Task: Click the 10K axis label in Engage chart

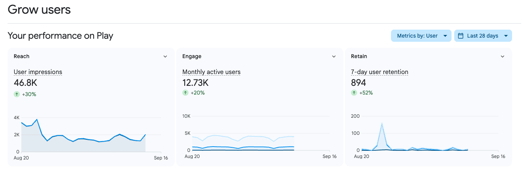Action: coord(187,116)
